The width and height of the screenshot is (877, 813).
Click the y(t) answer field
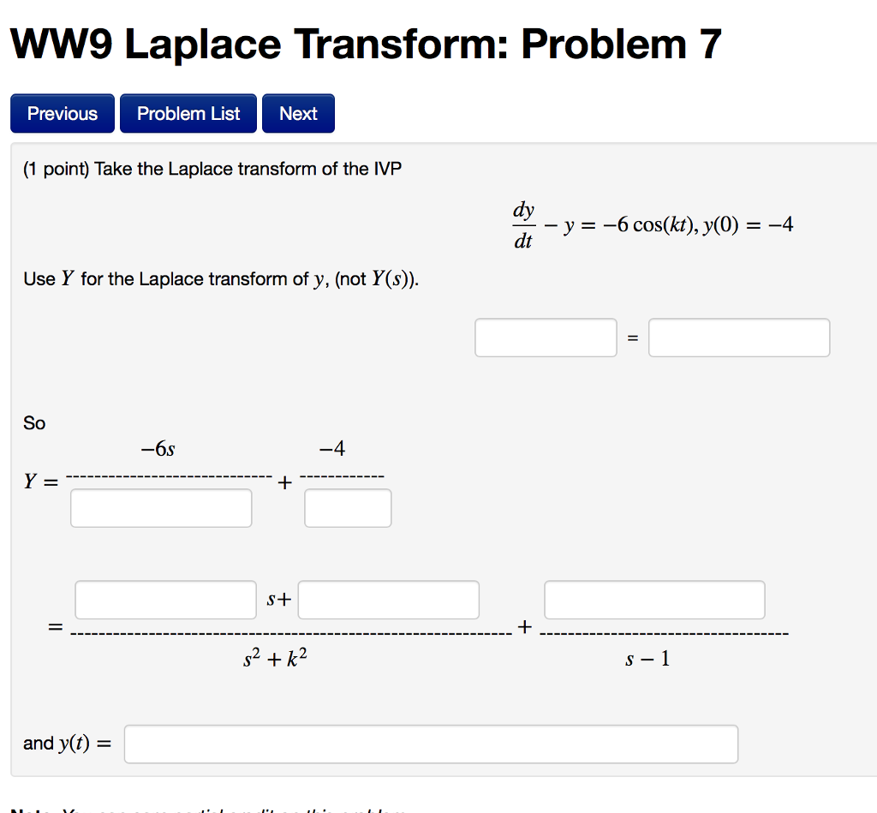point(431,744)
